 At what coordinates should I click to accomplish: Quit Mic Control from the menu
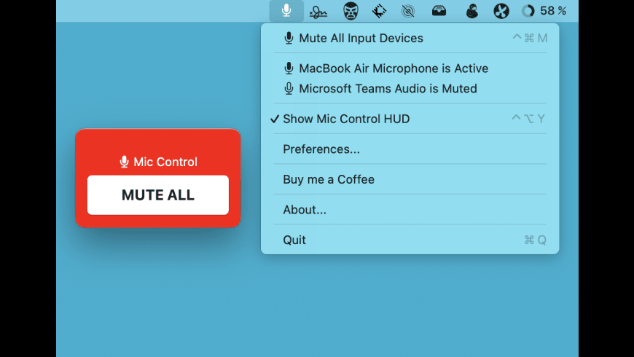click(410, 240)
